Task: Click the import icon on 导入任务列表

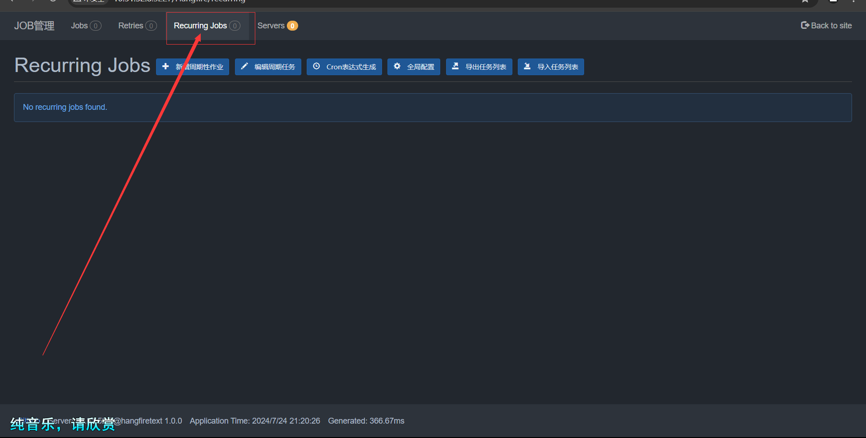Action: [x=527, y=66]
